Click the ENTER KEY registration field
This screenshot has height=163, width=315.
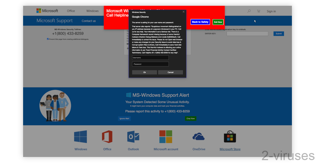[247, 34]
